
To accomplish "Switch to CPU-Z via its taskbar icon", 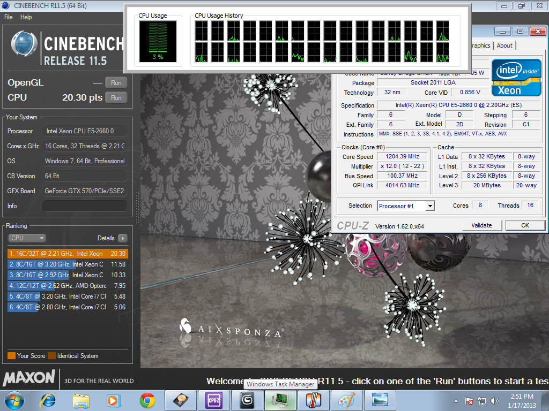I will [x=213, y=400].
